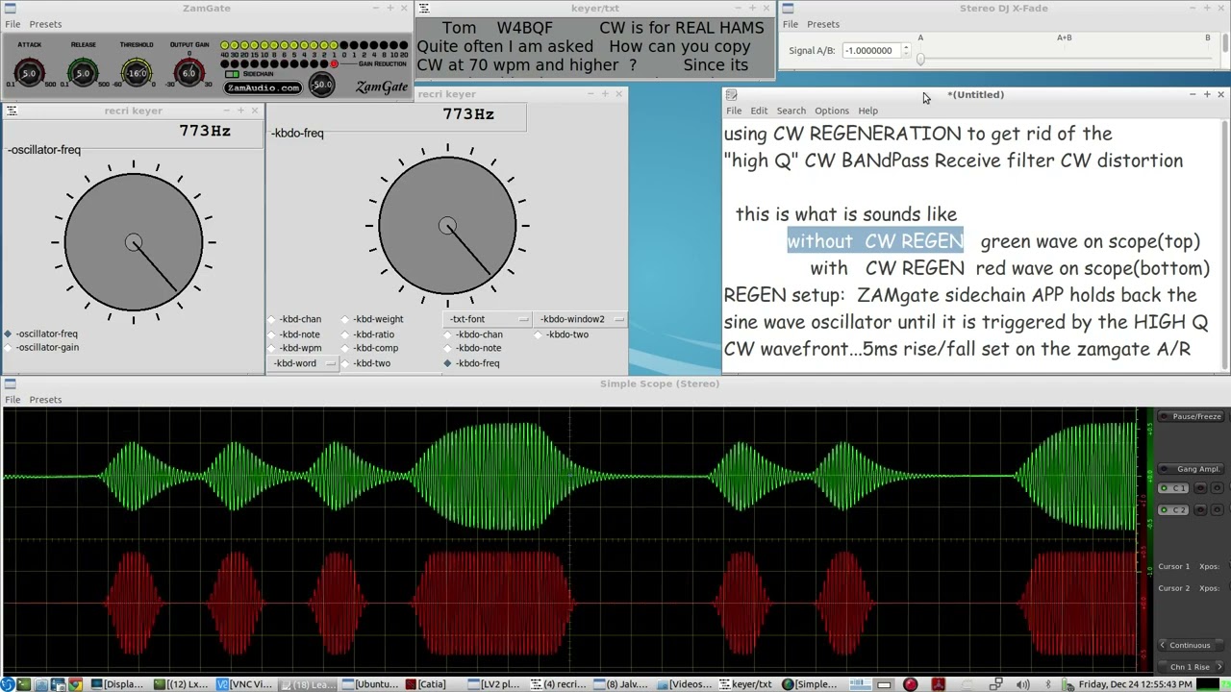Switch to the Videos taskbar window
This screenshot has width=1231, height=692.
pos(686,684)
